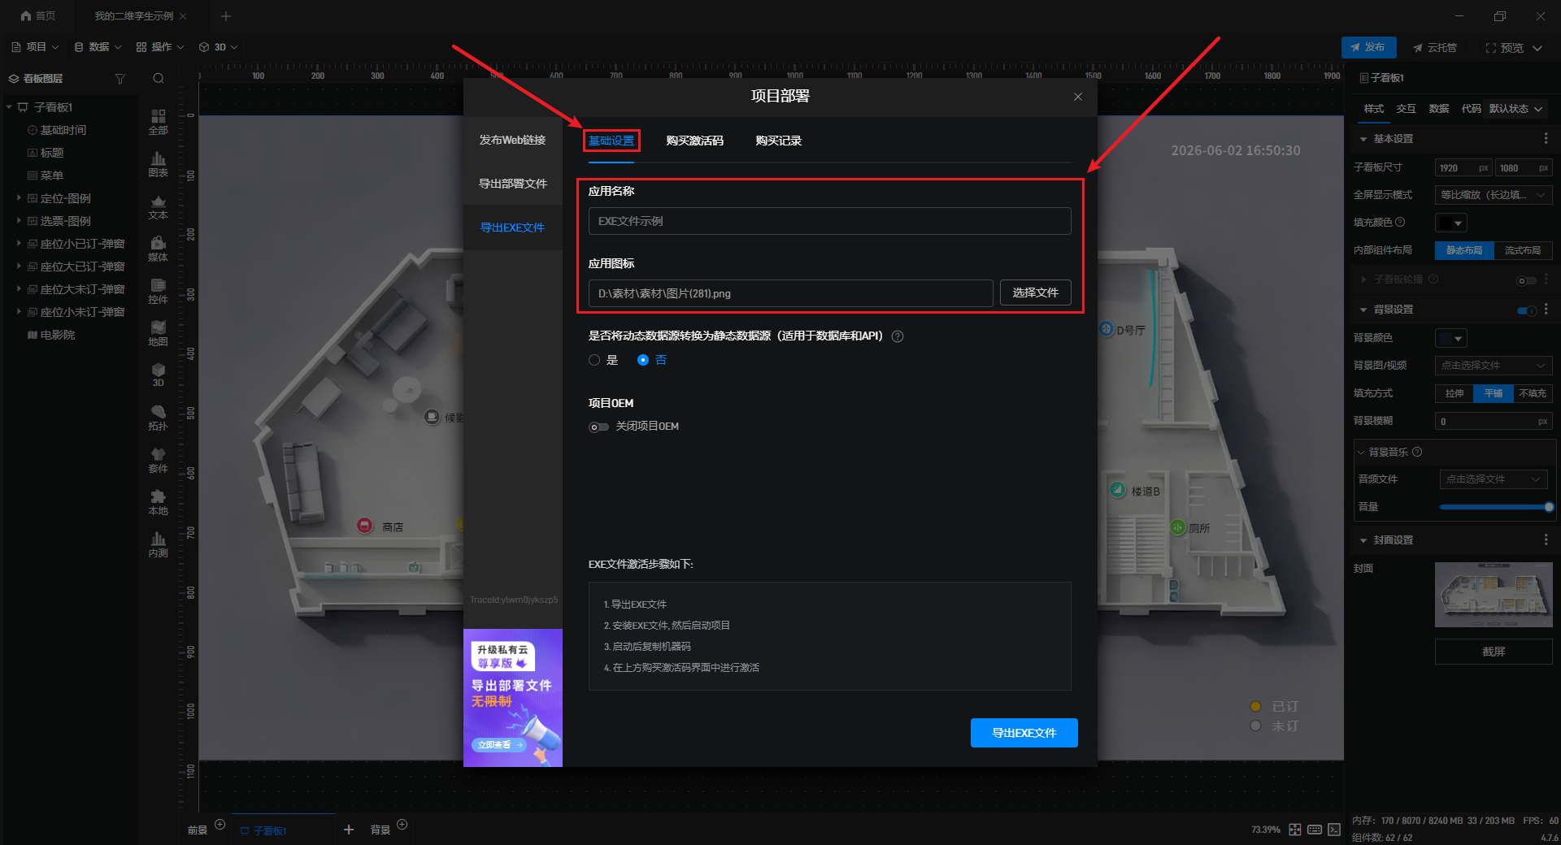Open the dropdown arrow next to 预览
This screenshot has width=1561, height=845.
point(1537,48)
